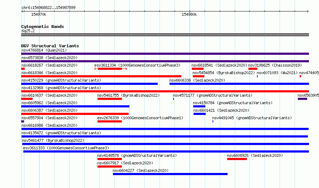Click nsv3198625 (Chaisson2019) label
The width and height of the screenshot is (319, 188).
[275, 65]
